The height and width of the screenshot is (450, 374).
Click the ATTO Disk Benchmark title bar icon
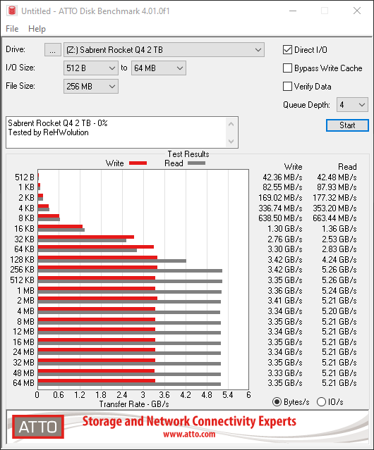[x=12, y=11]
